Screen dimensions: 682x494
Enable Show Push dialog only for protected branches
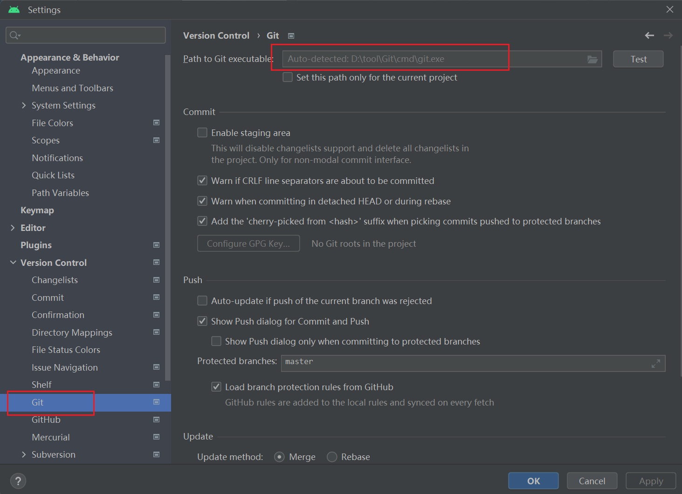pos(216,341)
